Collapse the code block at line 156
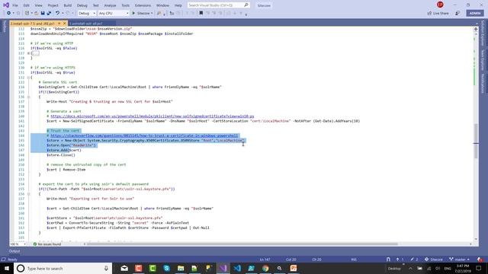 pyautogui.click(x=29, y=194)
